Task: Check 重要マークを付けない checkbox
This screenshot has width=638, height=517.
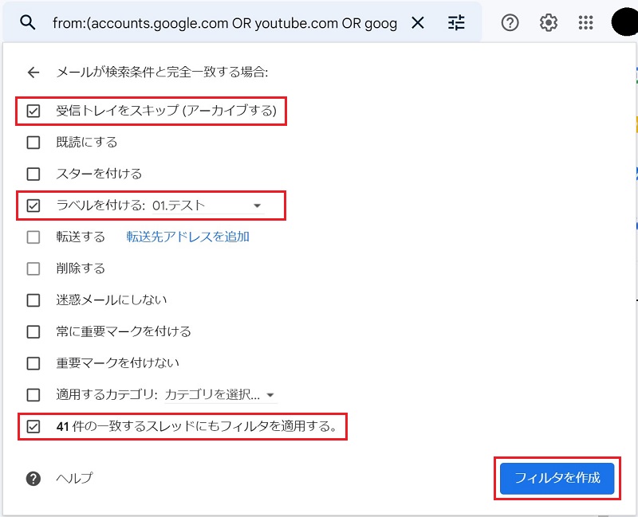Action: [x=33, y=363]
